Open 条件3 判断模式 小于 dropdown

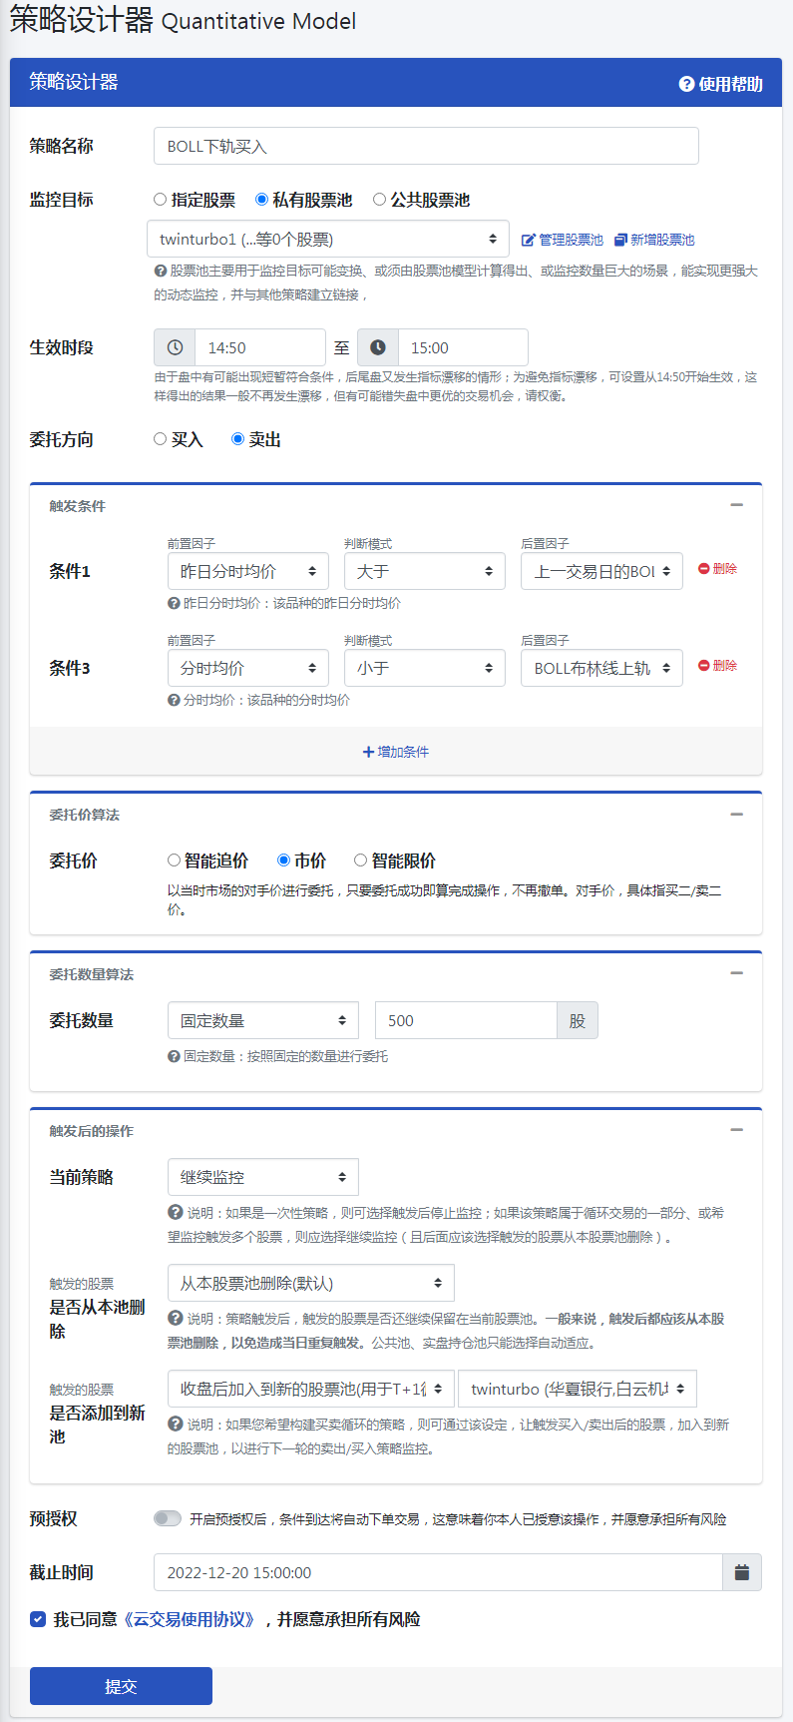(x=425, y=668)
